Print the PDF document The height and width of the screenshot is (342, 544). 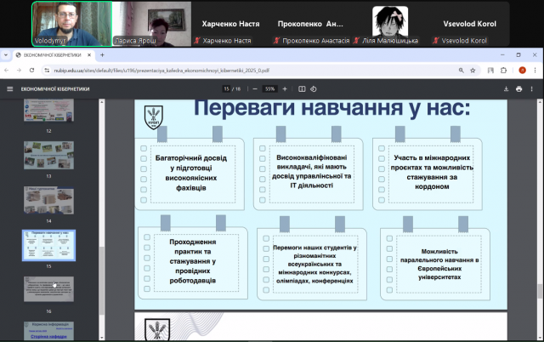tap(519, 88)
